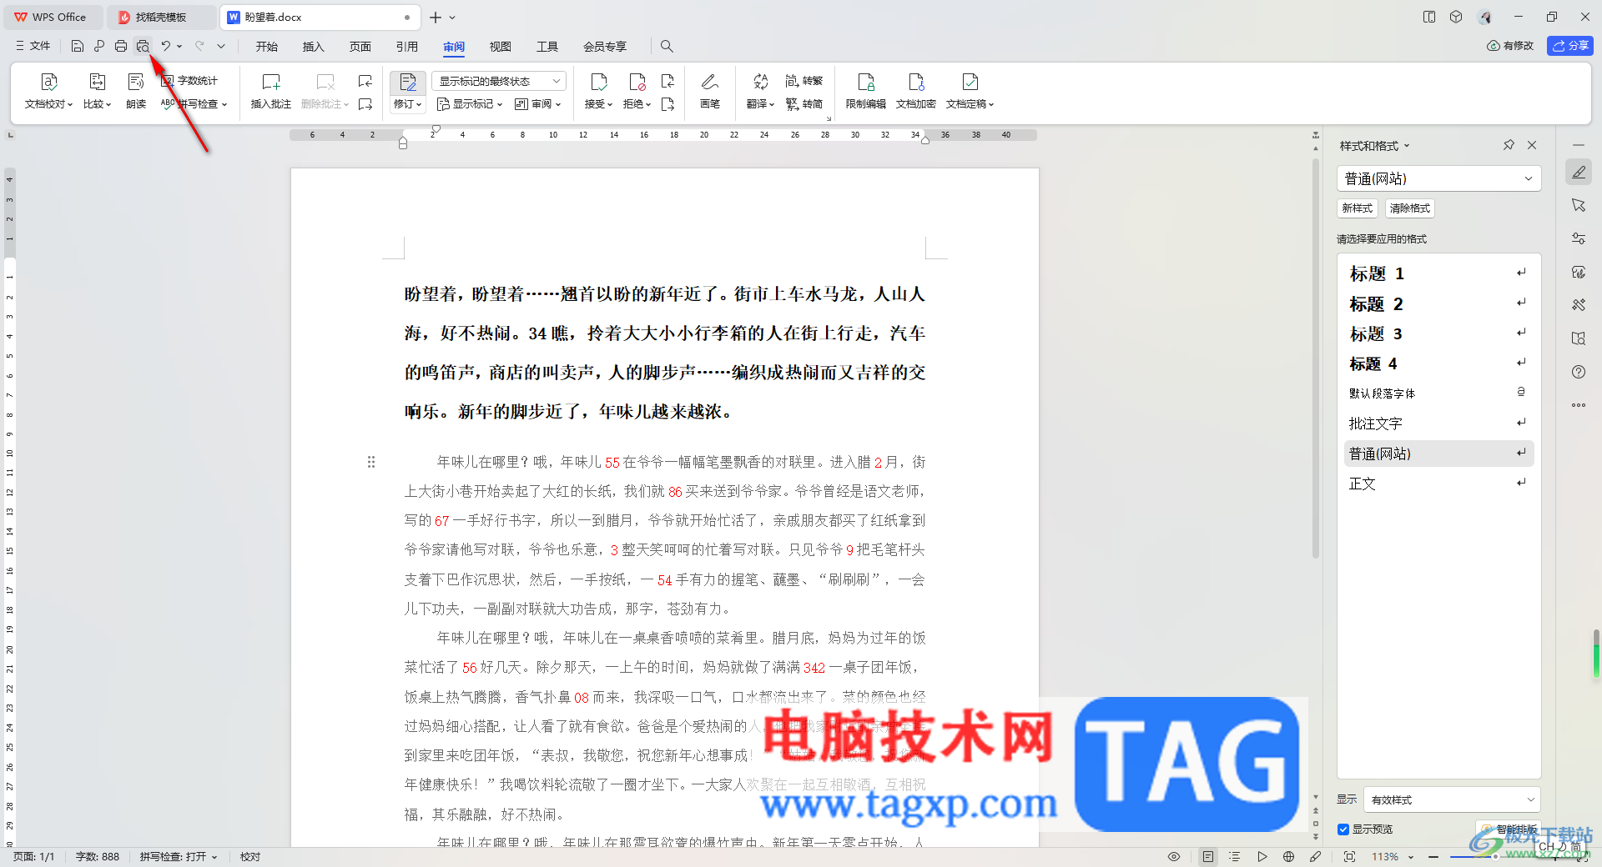1602x867 pixels.
Task: Jump to next revision icon
Action: 667,104
